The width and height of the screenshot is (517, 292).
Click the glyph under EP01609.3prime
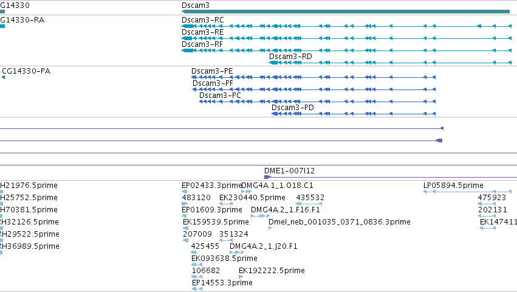(184, 216)
